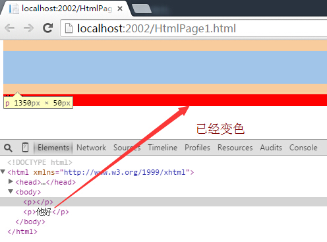Screen dimensions: 327x242
Task: Switch to the Console panel
Action: point(303,148)
